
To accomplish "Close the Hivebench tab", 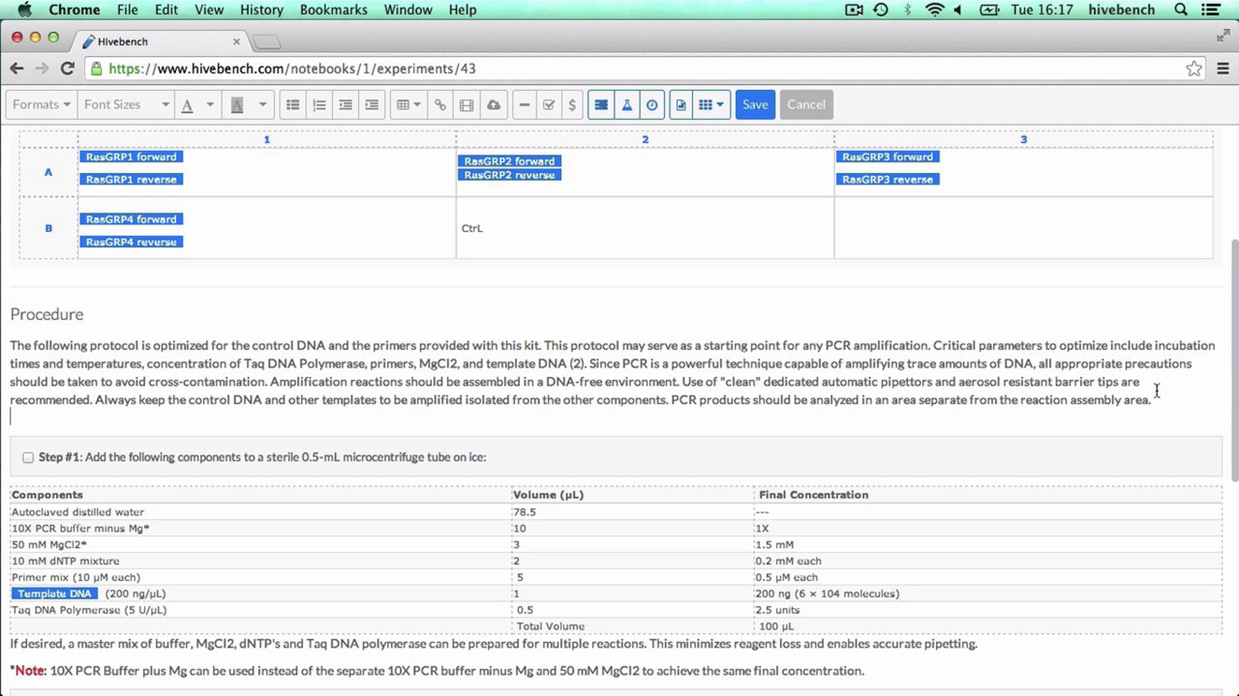I will 236,42.
